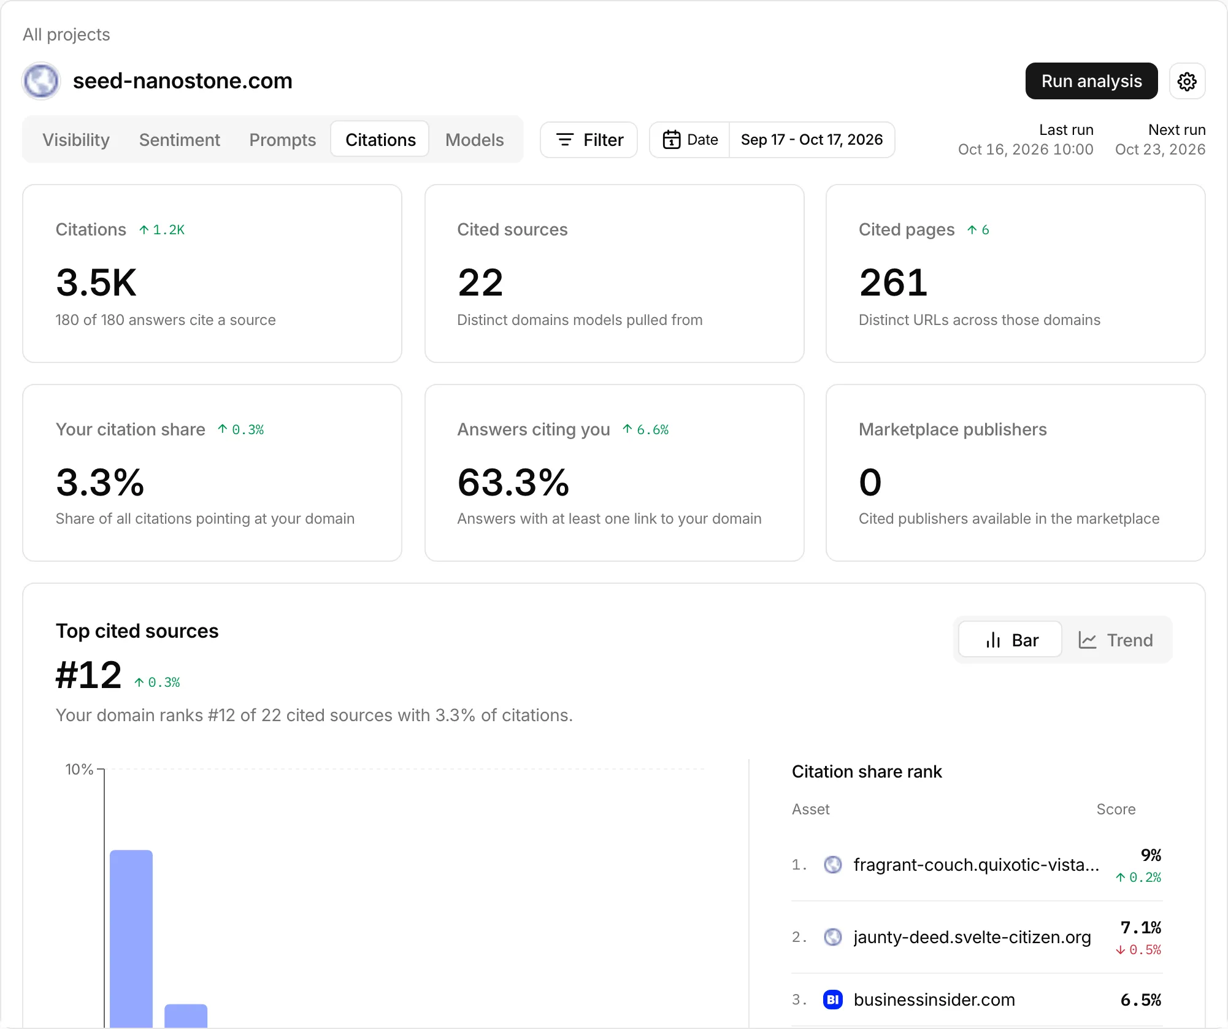Click the second shorter chart bar
The image size is (1228, 1029).
point(186,1016)
